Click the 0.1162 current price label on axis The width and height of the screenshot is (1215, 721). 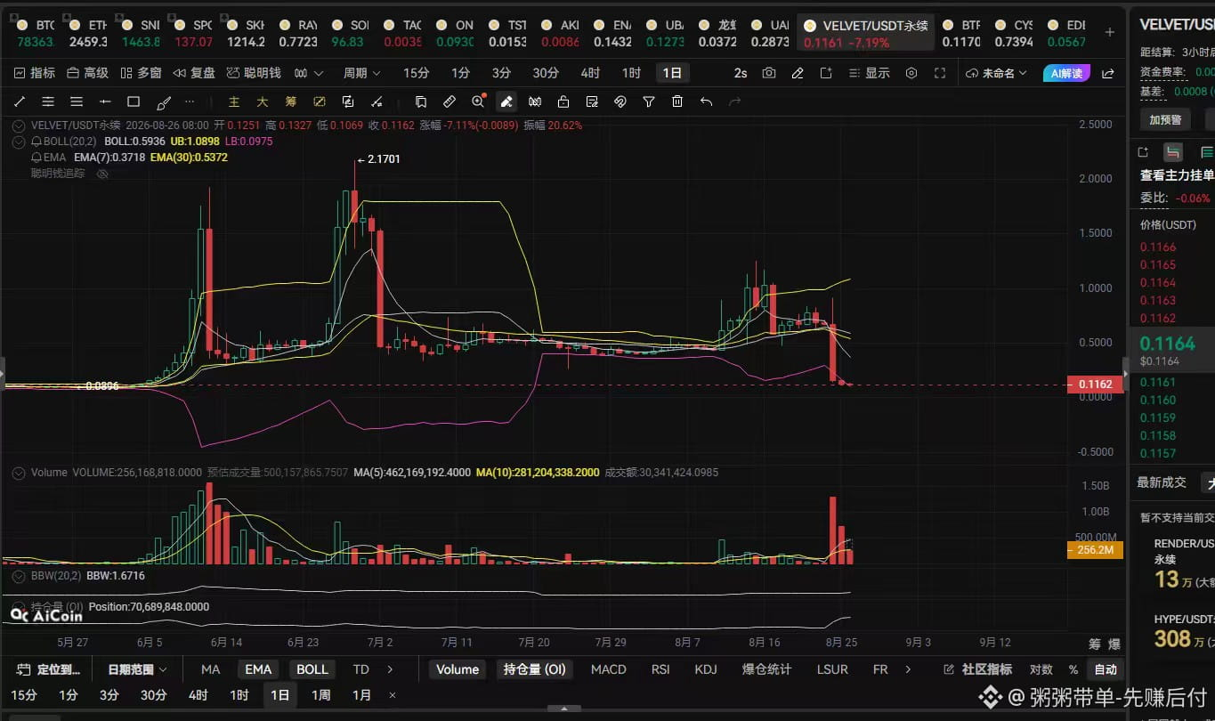coord(1095,385)
